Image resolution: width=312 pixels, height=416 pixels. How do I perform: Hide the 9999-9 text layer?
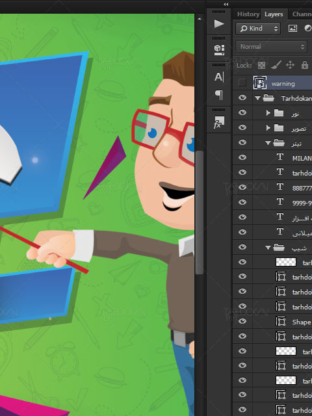click(x=242, y=202)
